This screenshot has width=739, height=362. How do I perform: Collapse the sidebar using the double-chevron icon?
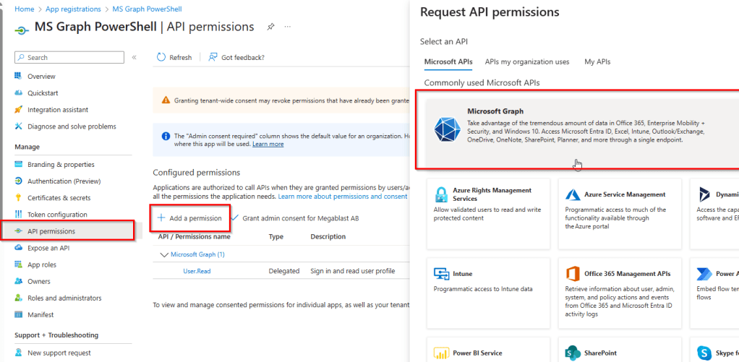134,58
